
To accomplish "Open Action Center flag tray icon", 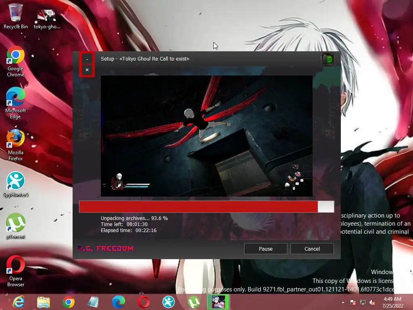I will [353, 302].
